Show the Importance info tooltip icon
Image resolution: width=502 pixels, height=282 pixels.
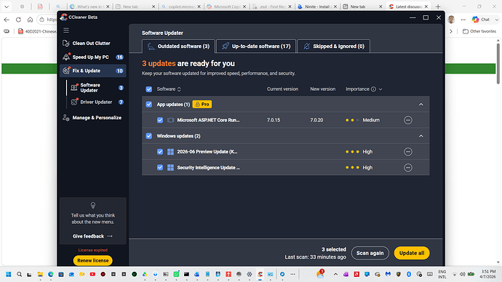[x=373, y=89]
